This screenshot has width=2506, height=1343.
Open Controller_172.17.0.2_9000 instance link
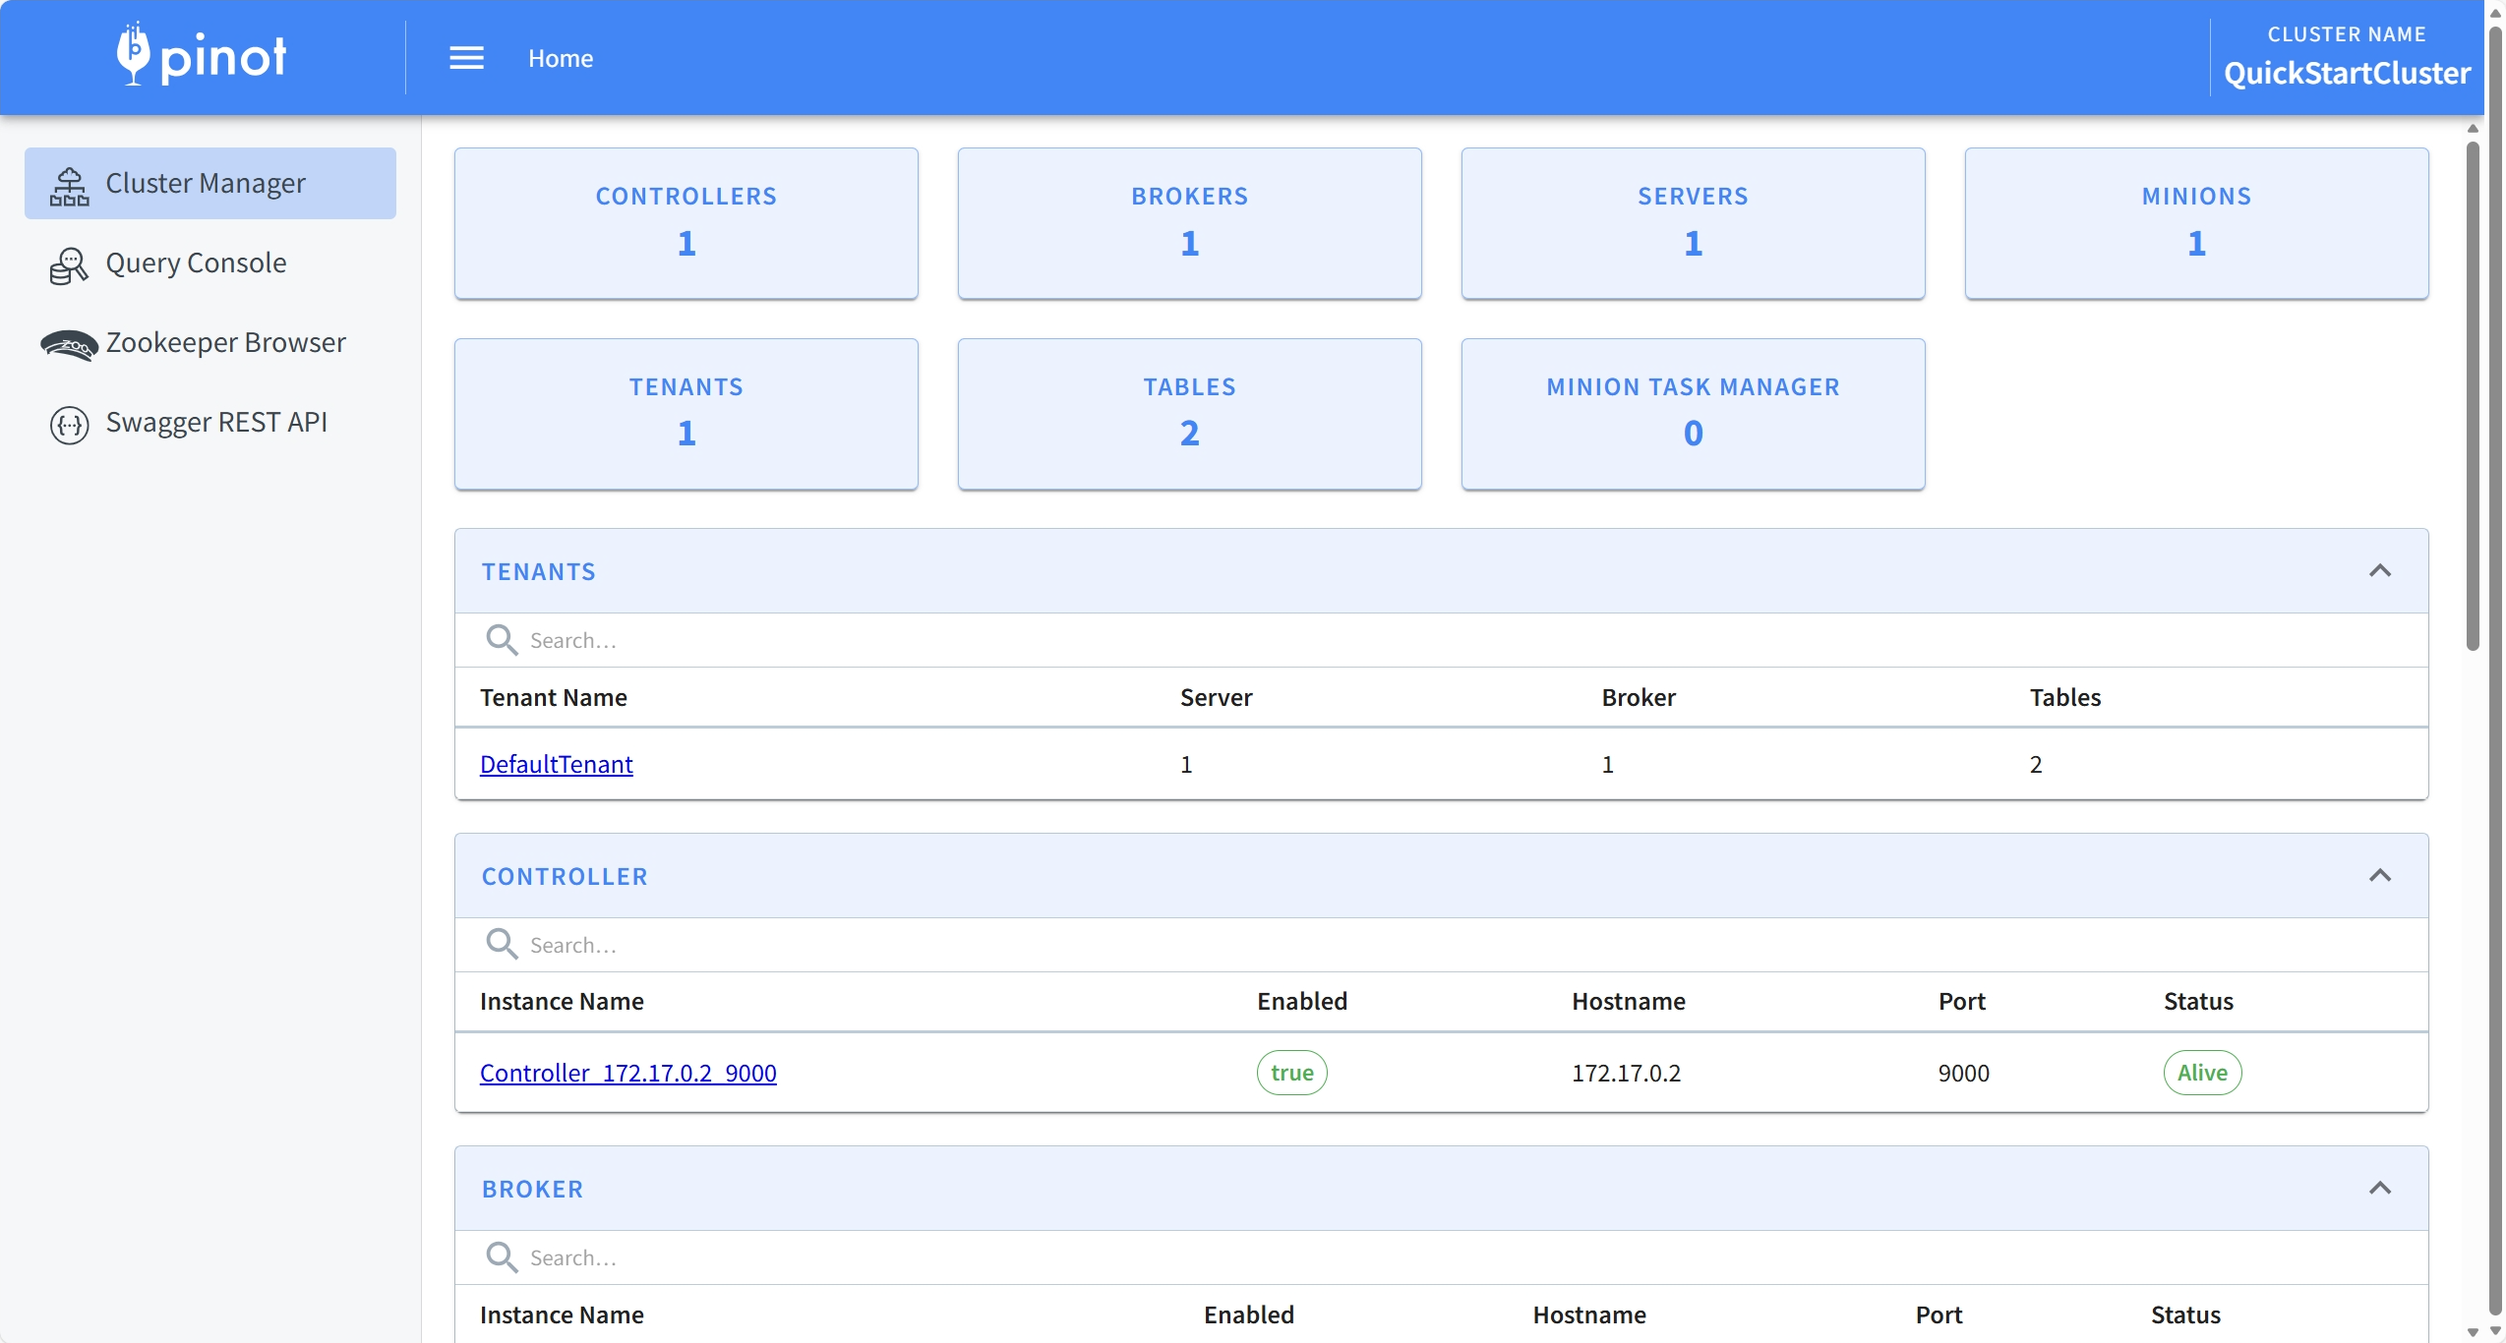[x=627, y=1073]
